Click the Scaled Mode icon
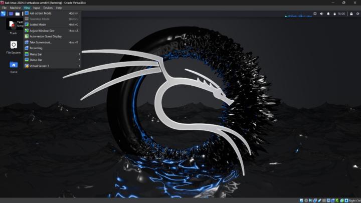Screen dimensions: 361x203 click(x=27, y=25)
